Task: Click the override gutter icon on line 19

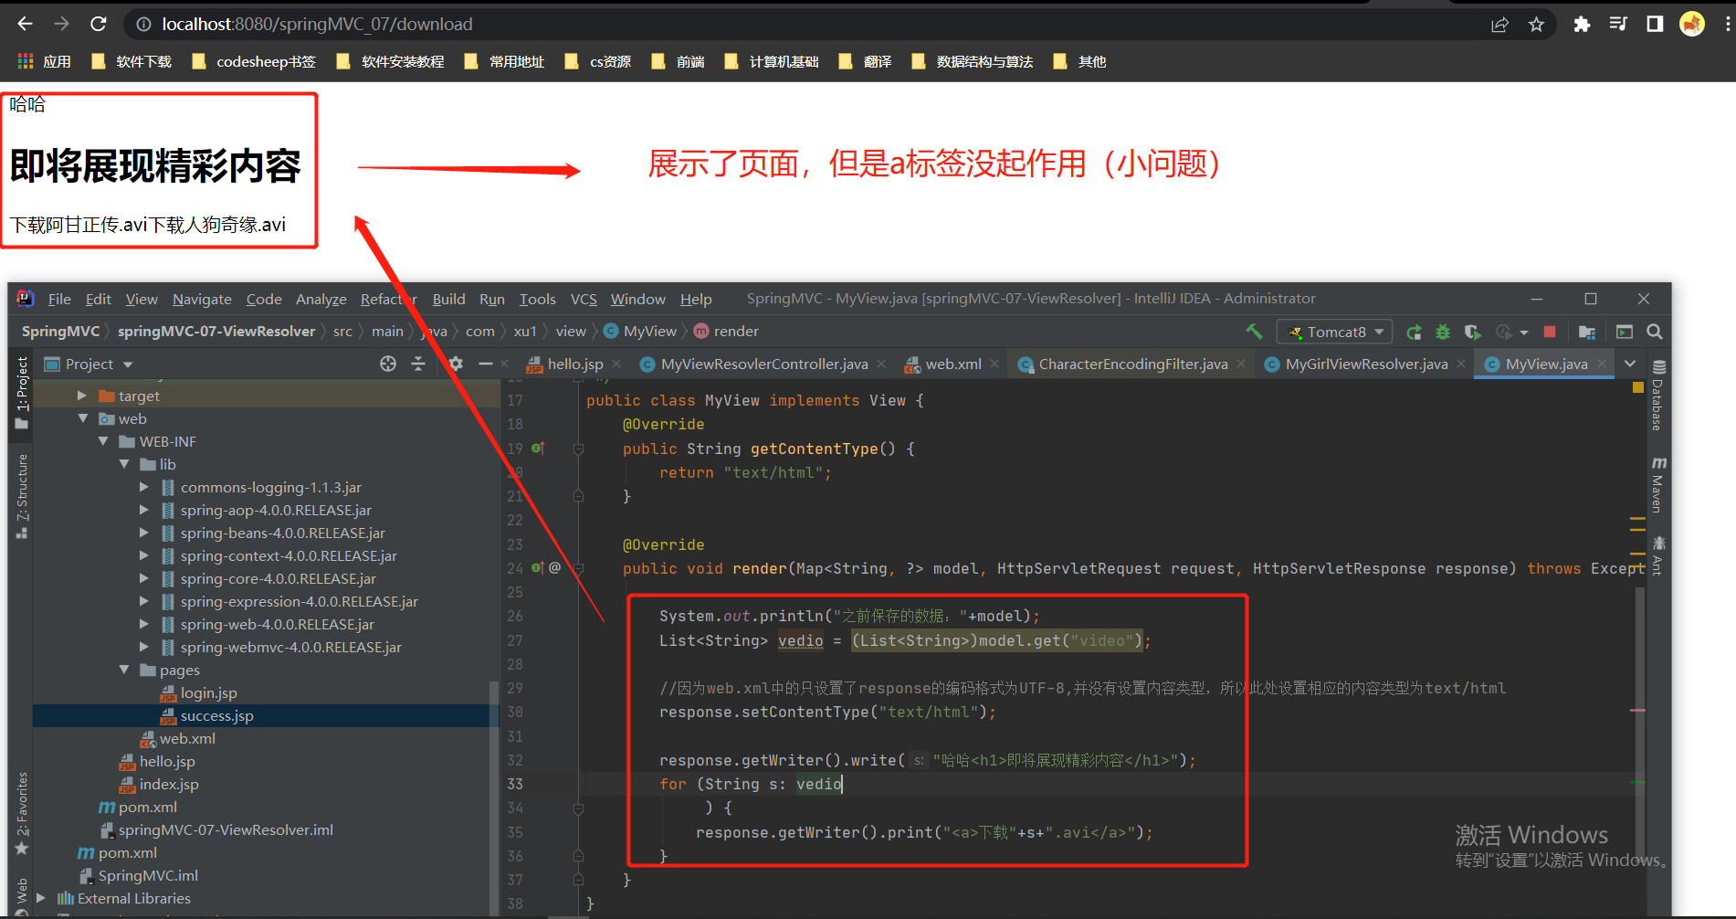Action: click(538, 449)
